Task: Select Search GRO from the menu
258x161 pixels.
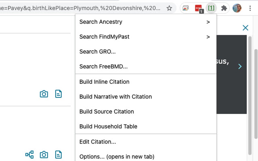Action: pos(98,52)
